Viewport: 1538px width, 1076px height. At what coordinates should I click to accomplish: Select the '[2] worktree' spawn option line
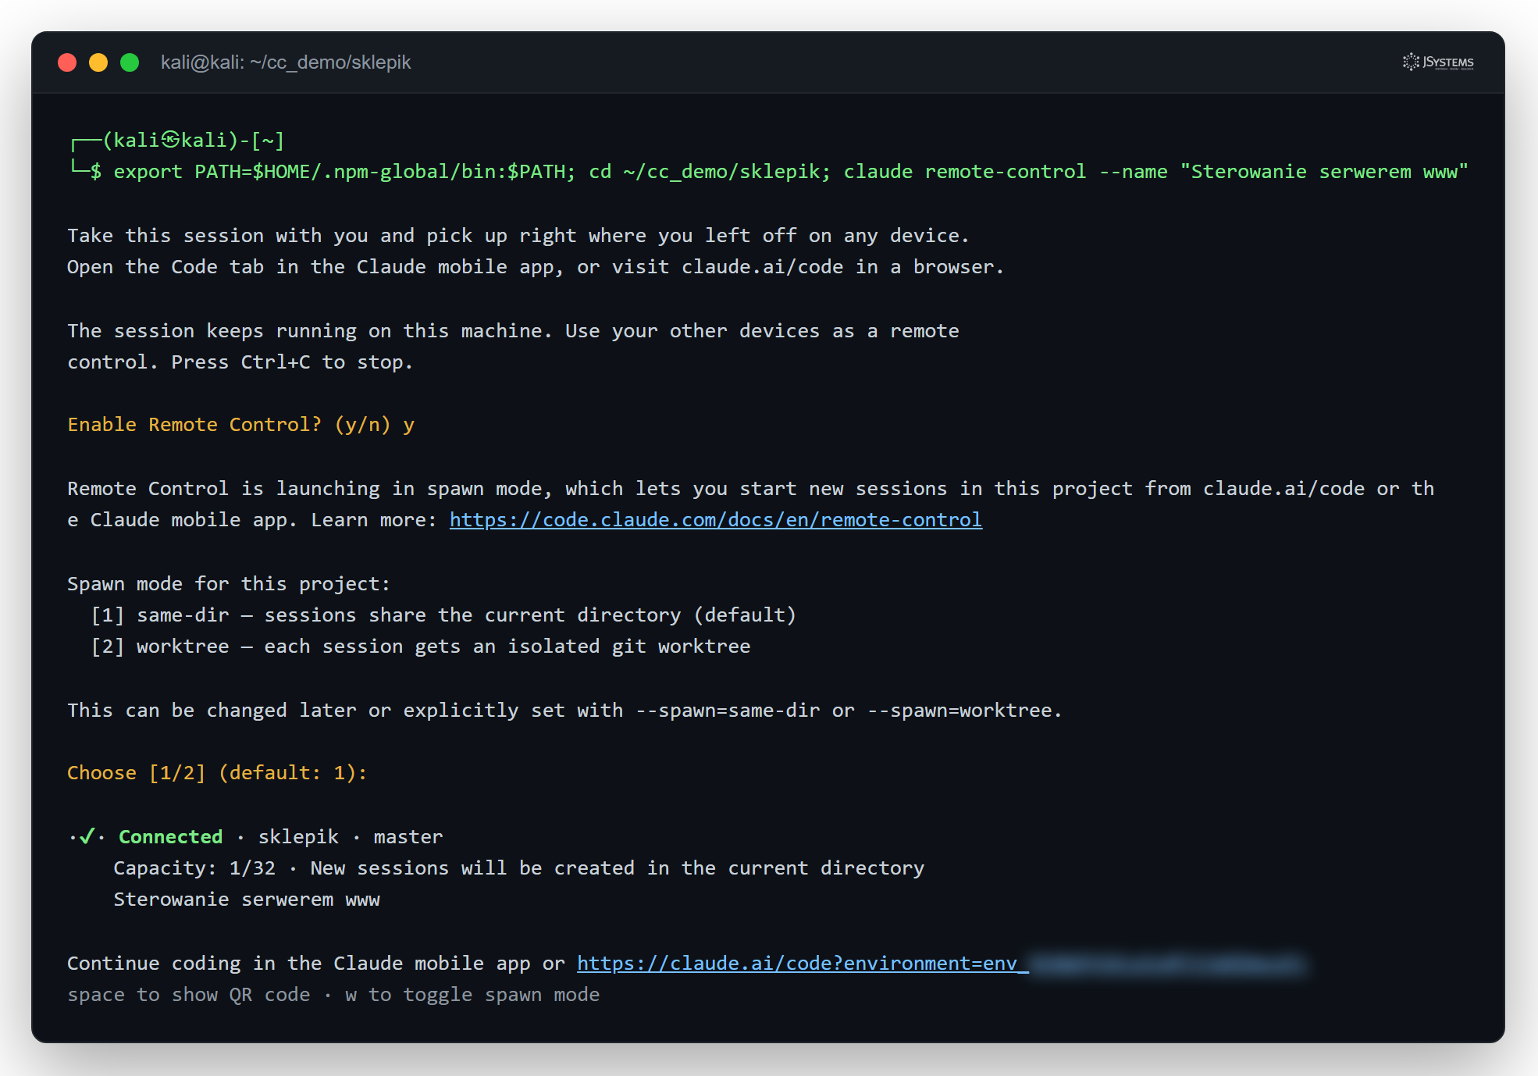(x=421, y=646)
